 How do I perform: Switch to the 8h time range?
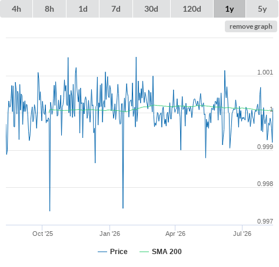tap(49, 9)
